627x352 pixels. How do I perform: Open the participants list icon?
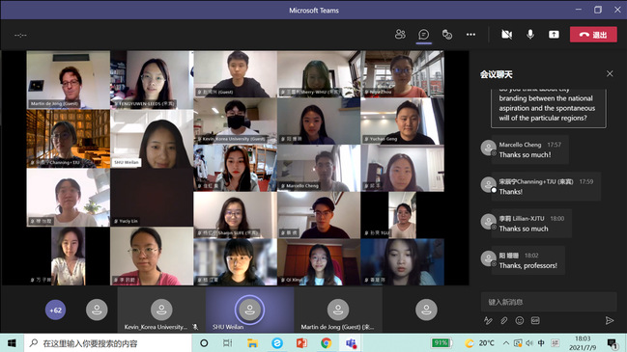tap(400, 35)
